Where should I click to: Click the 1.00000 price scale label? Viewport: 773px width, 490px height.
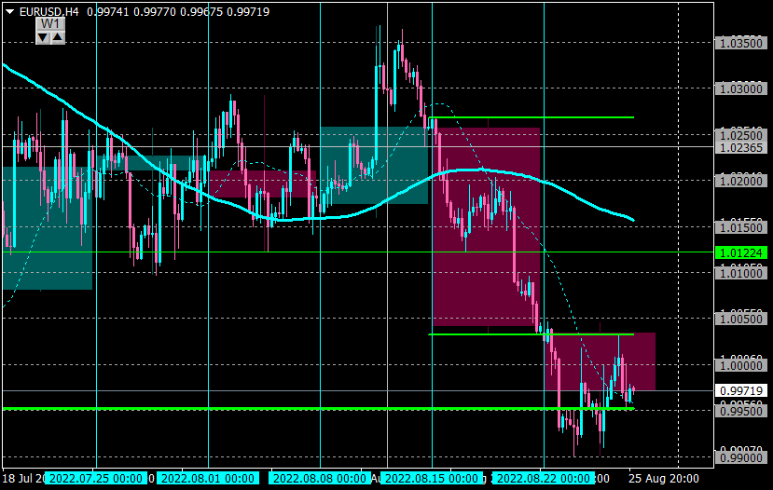(x=741, y=365)
